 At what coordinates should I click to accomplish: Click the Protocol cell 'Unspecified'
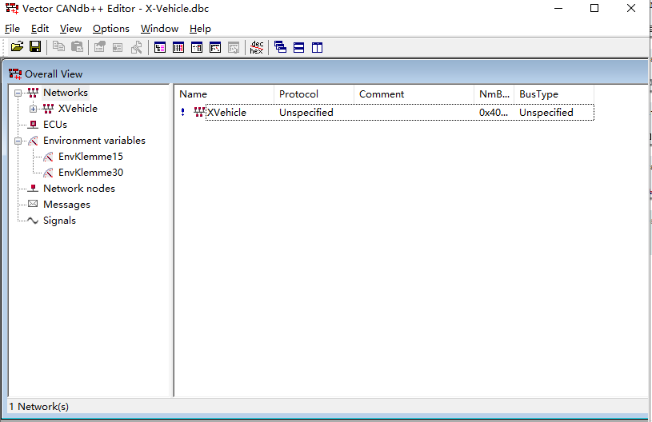306,113
